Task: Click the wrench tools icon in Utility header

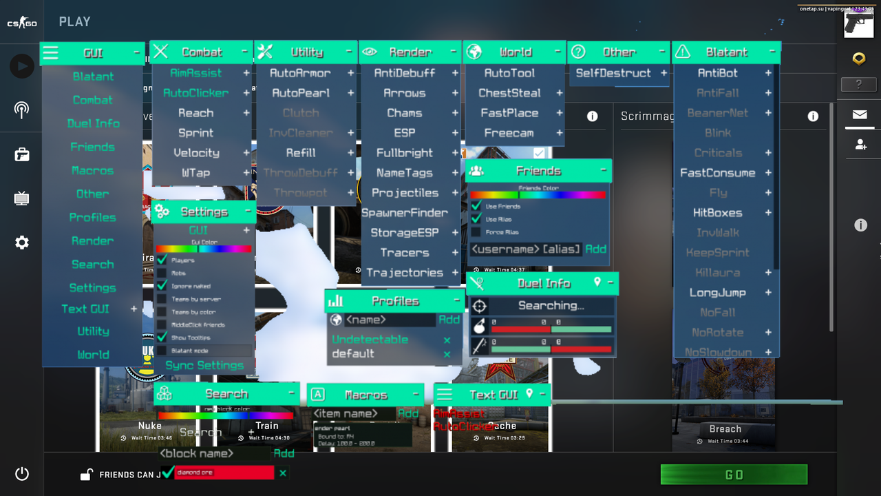Action: tap(265, 52)
